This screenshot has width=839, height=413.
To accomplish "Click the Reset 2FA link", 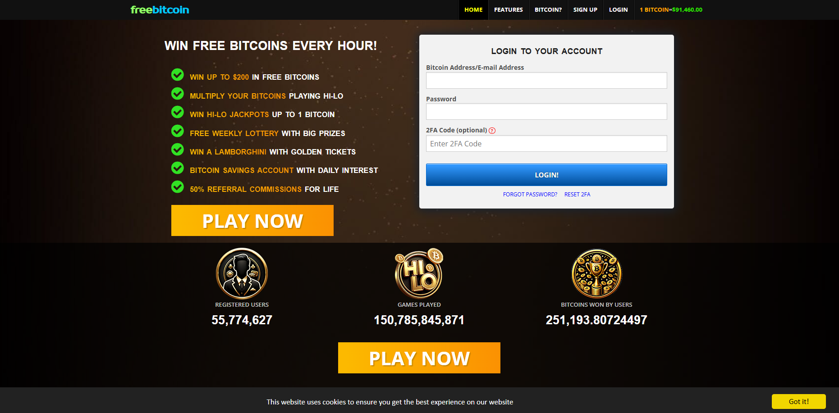I will [577, 195].
